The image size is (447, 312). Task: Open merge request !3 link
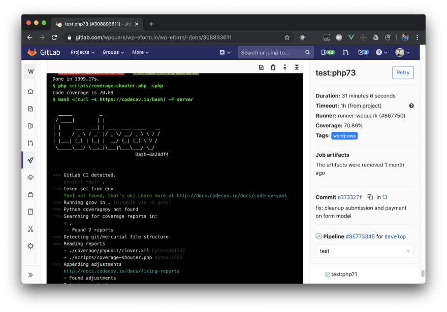[385, 197]
